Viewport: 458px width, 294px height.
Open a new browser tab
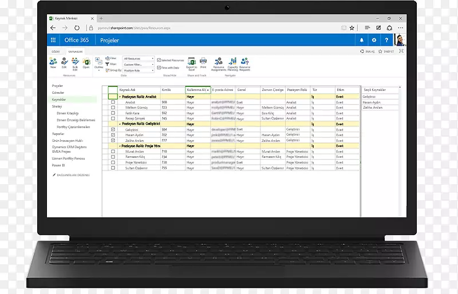[101, 18]
